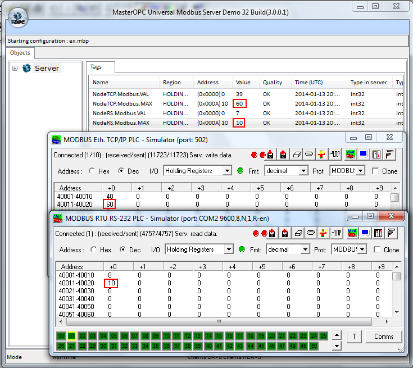413x368 pixels.
Task: Click the cable plug icon in the RTU simulator
Action: pos(391,233)
